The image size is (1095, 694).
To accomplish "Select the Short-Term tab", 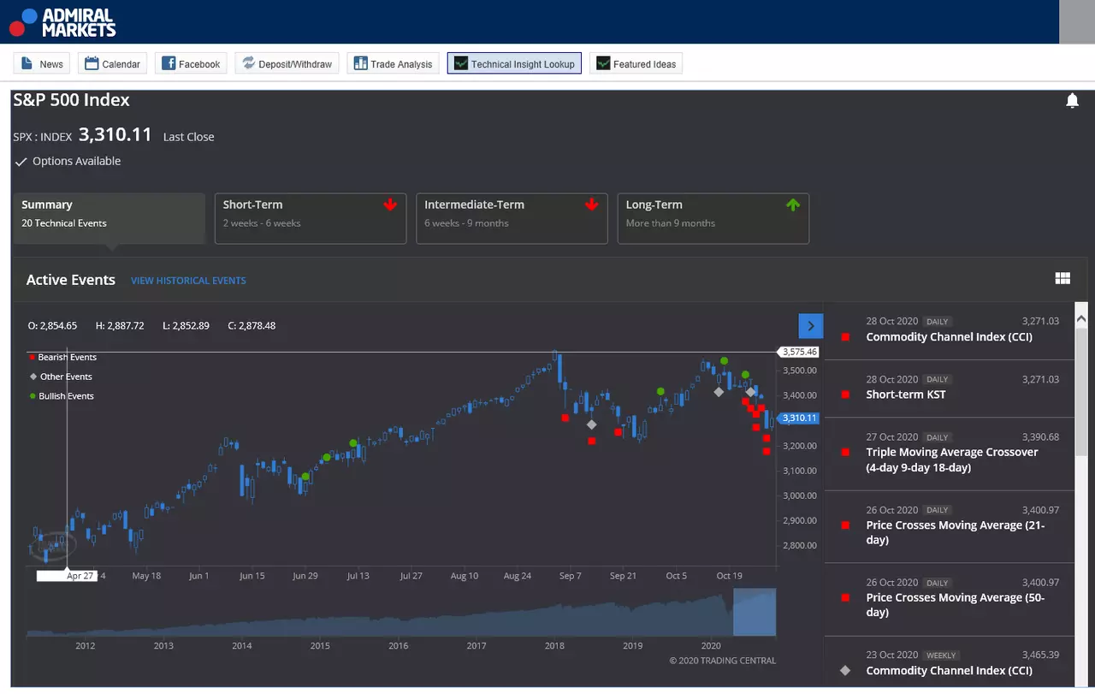I will tap(311, 218).
